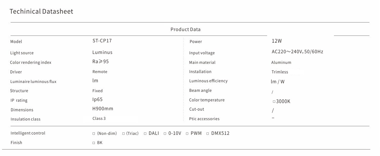This screenshot has width=380, height=156.
Task: Select the Ra≥95 rendering index value
Action: [x=101, y=61]
